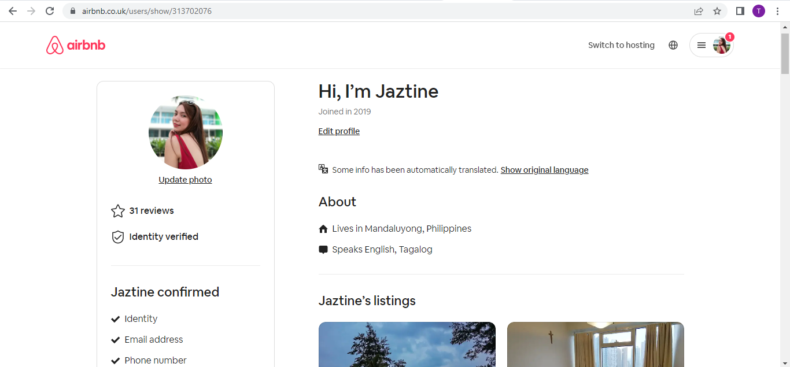Click Switch to hosting
Viewport: 790px width, 367px height.
(621, 45)
